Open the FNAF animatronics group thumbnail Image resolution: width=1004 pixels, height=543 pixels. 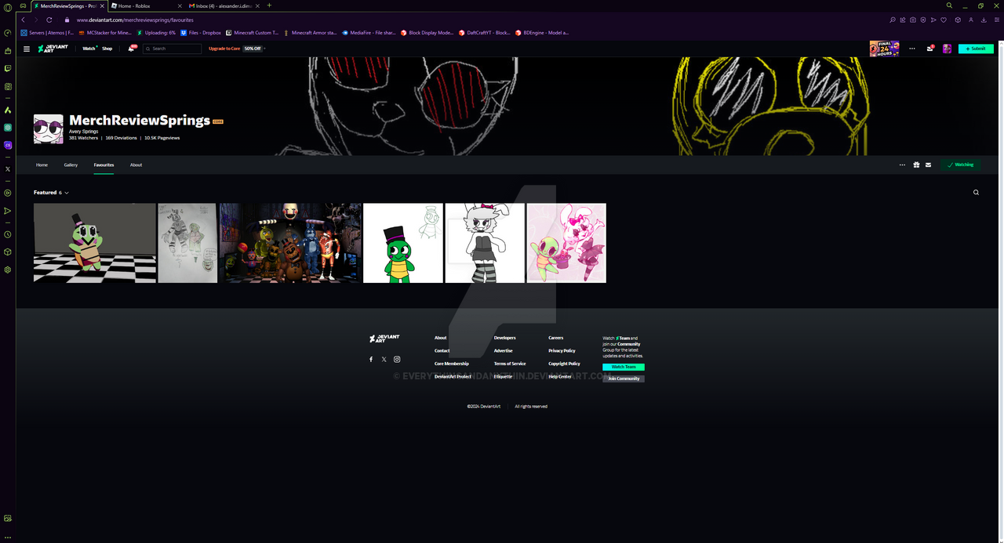[x=290, y=243]
